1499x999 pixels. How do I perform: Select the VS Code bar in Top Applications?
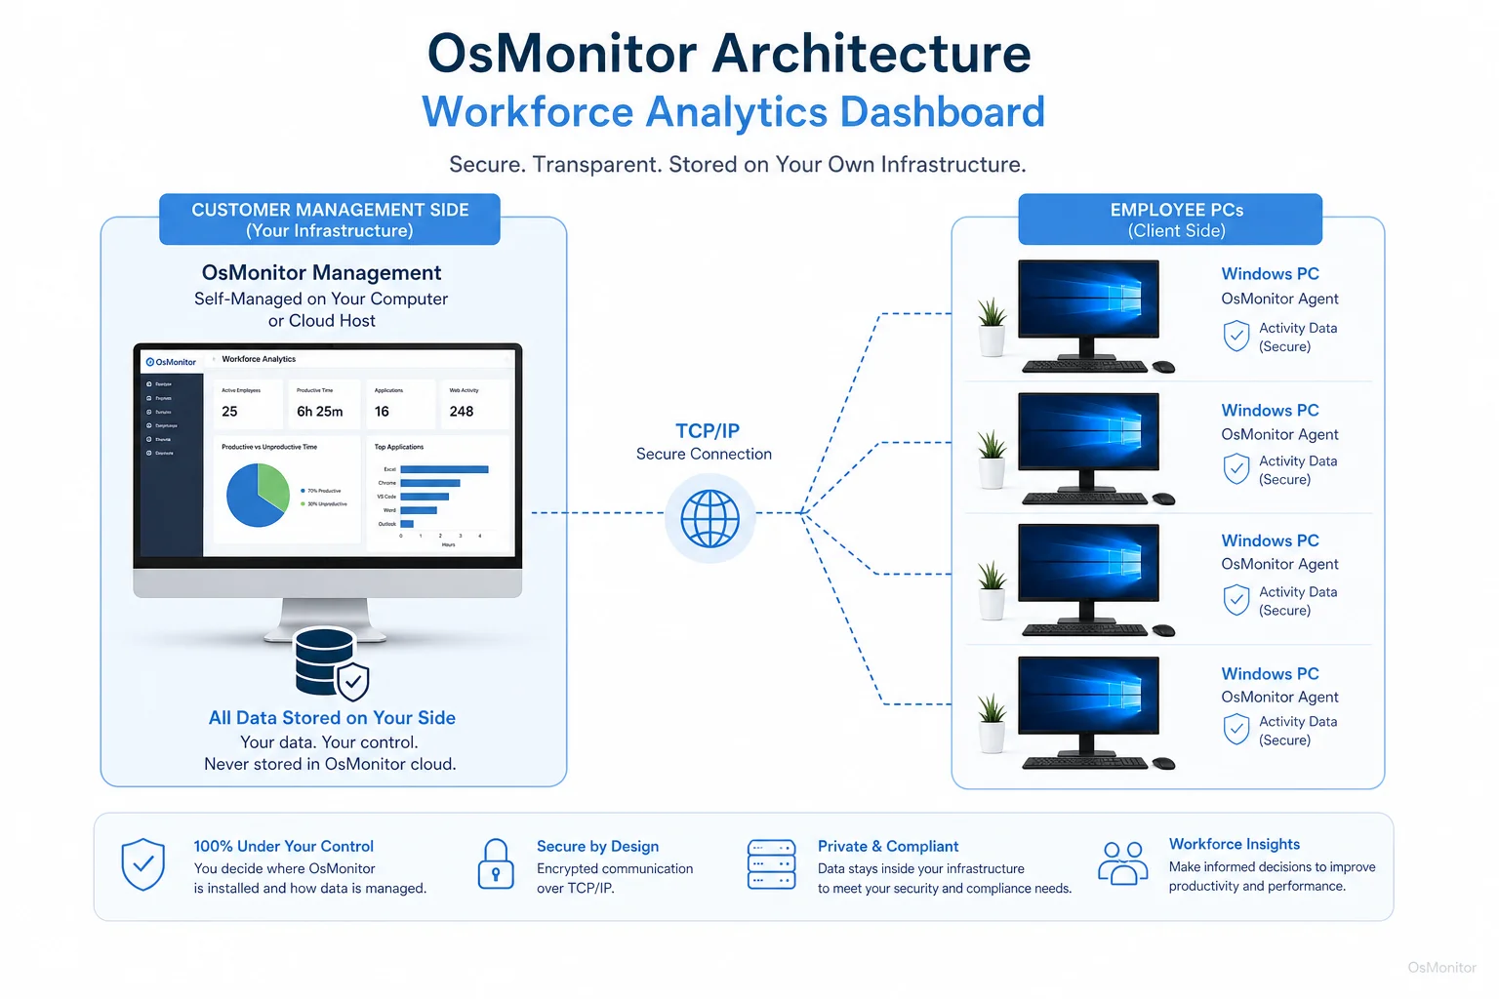coord(425,497)
